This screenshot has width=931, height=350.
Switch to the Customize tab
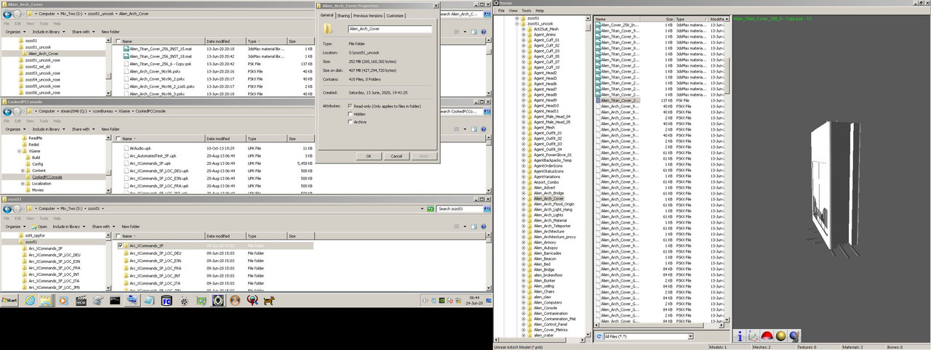[x=395, y=15]
